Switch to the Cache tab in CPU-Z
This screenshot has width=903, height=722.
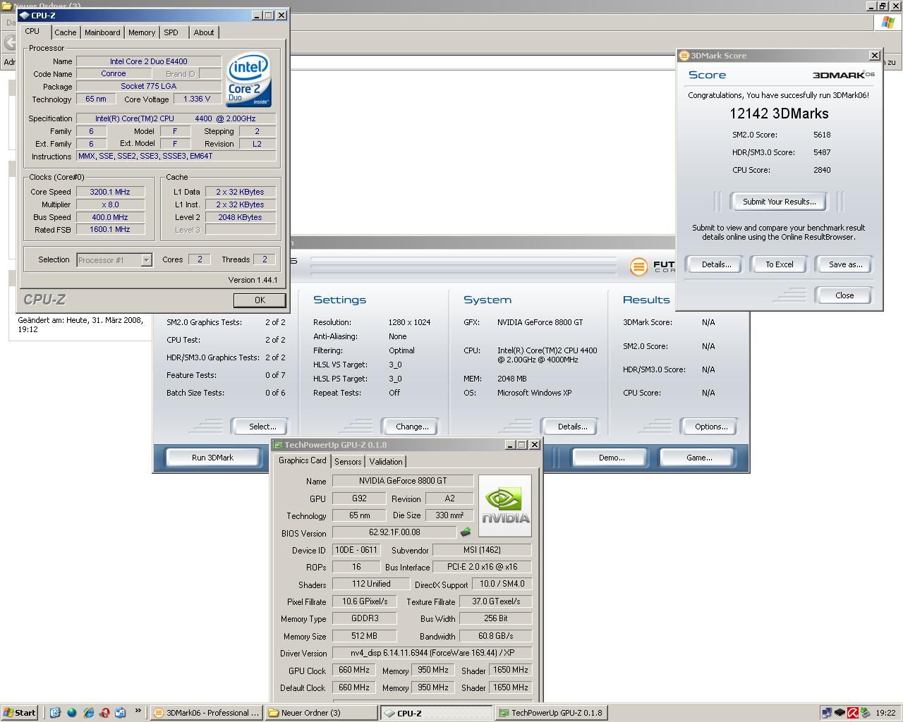(66, 32)
